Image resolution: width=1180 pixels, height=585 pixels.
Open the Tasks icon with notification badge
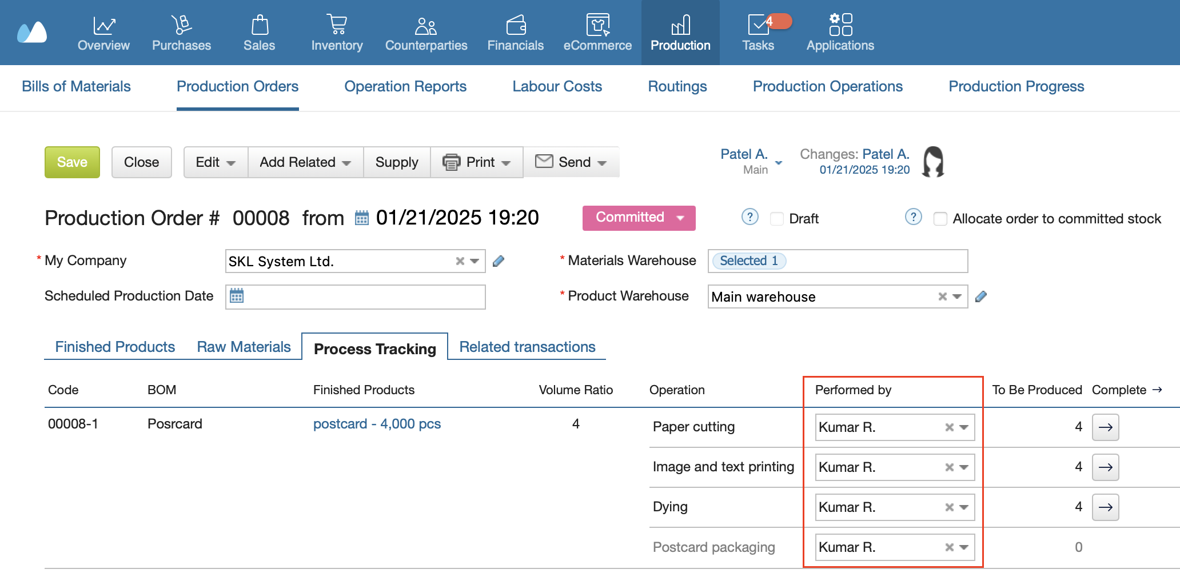pyautogui.click(x=758, y=25)
